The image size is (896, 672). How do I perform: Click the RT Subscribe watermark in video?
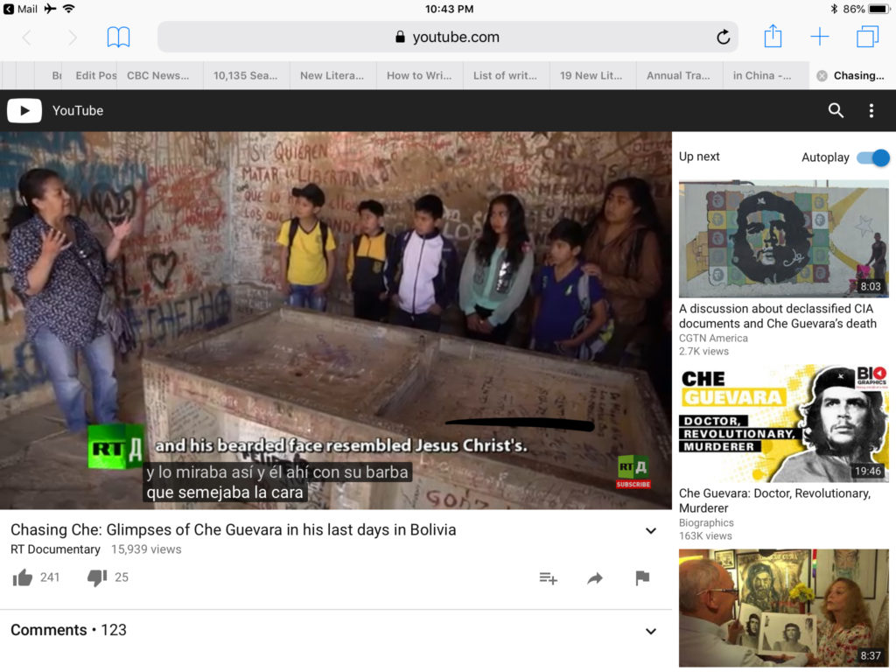click(x=633, y=472)
